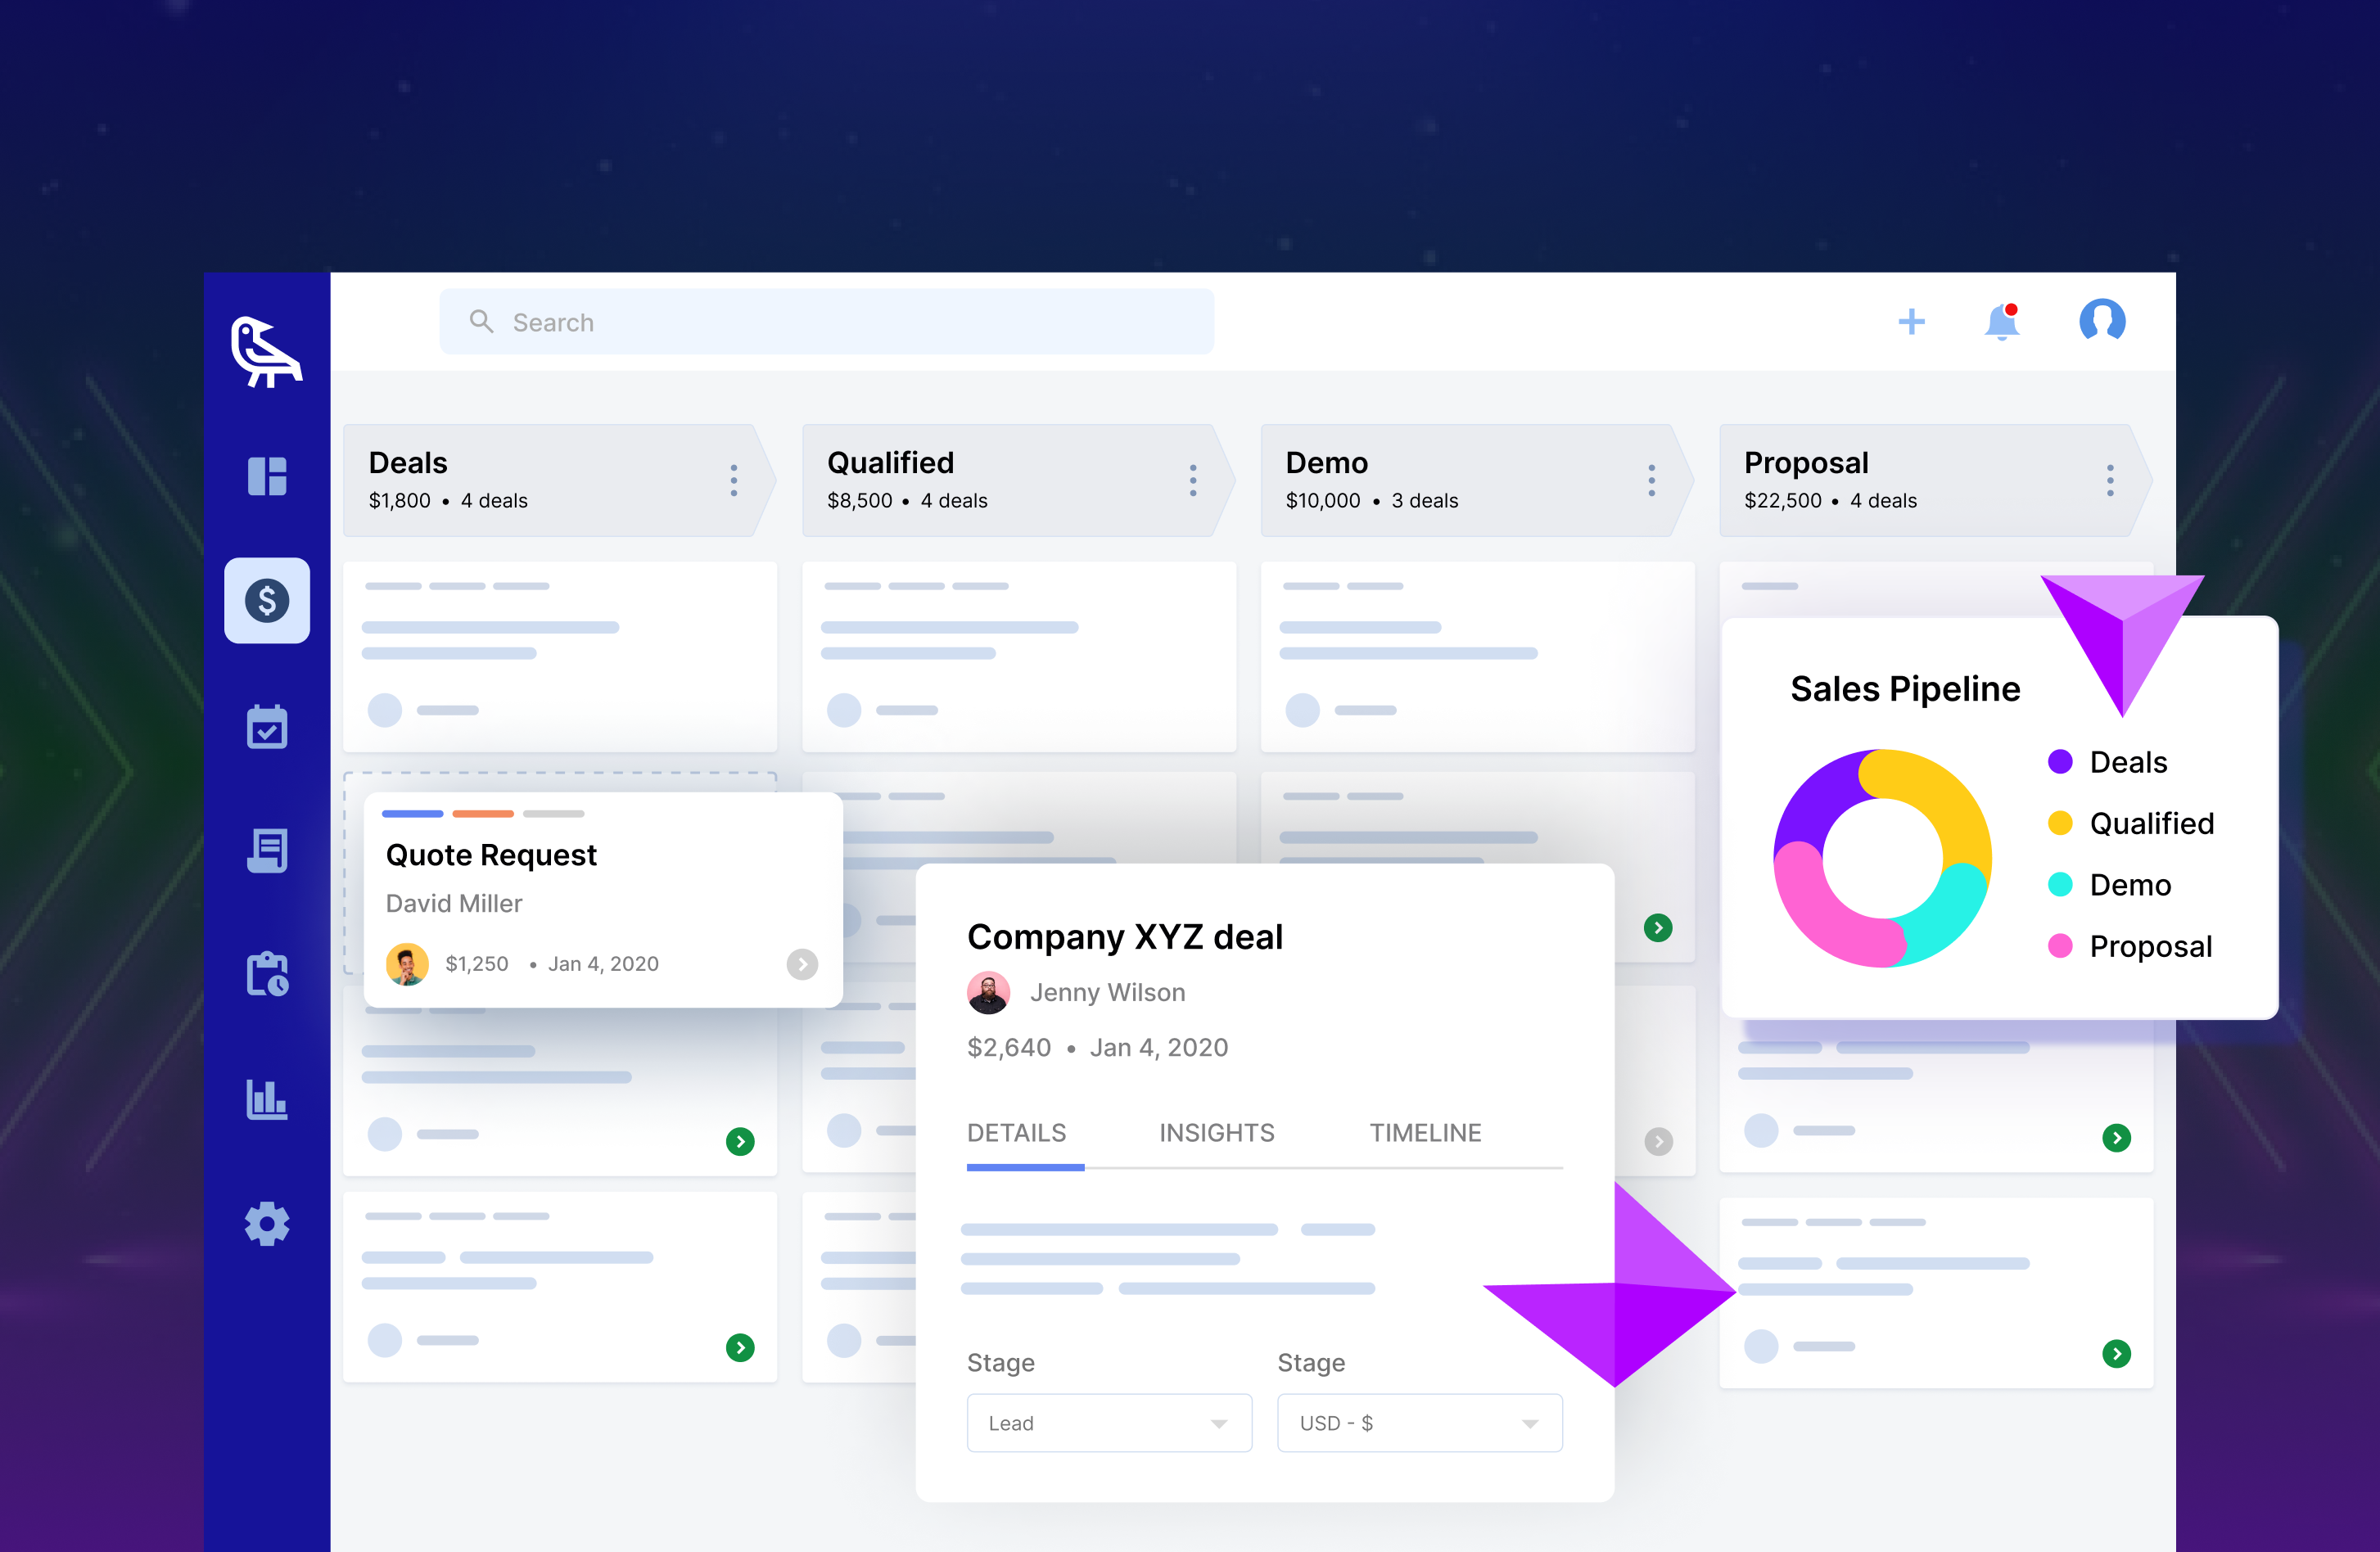Create new item with the plus icon

[1911, 321]
